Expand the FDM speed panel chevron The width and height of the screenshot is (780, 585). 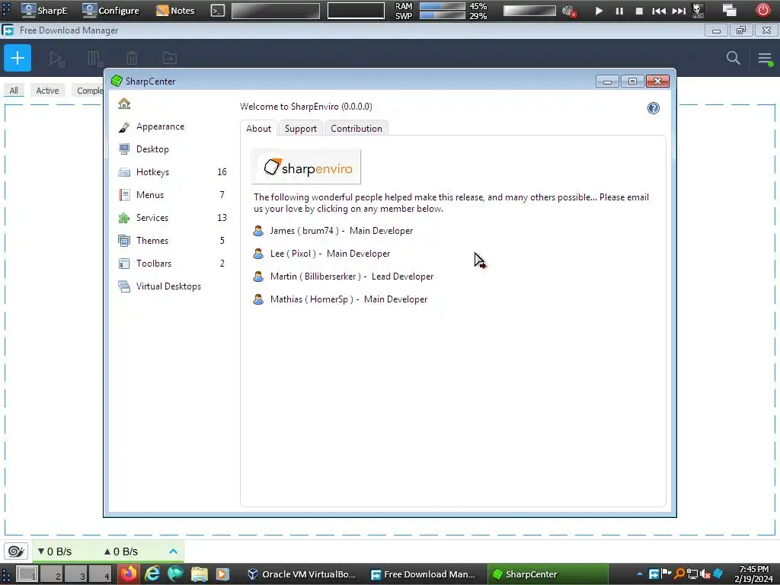pyautogui.click(x=173, y=551)
